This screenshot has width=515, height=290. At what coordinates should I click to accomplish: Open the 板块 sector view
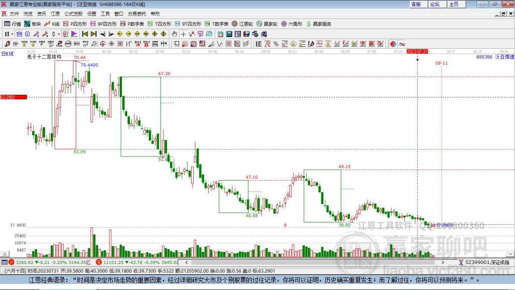32,24
